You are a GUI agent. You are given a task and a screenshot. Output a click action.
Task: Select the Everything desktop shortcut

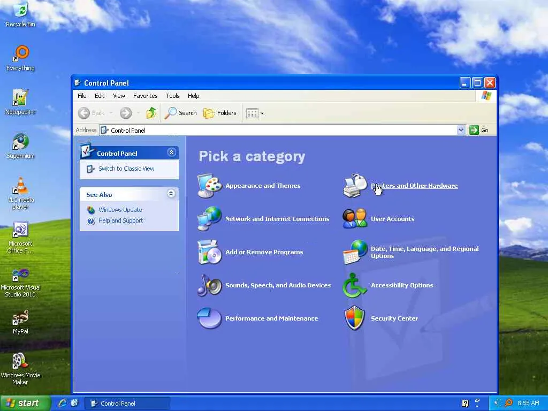[21, 58]
